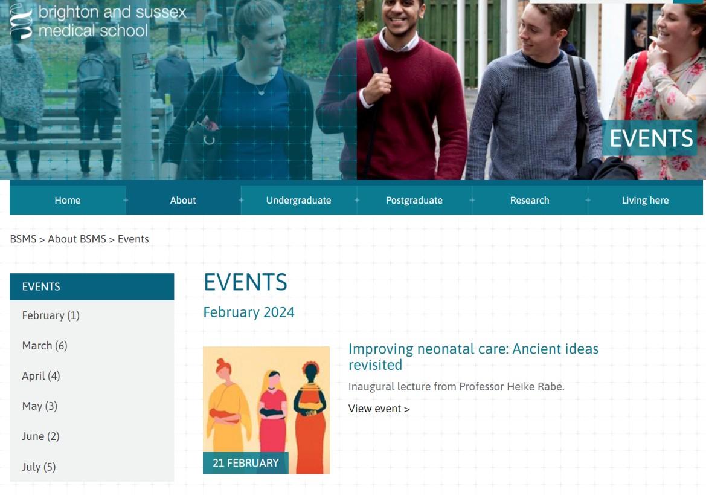Viewport: 706px width, 495px height.
Task: Open the Home navigation item
Action: click(x=68, y=201)
